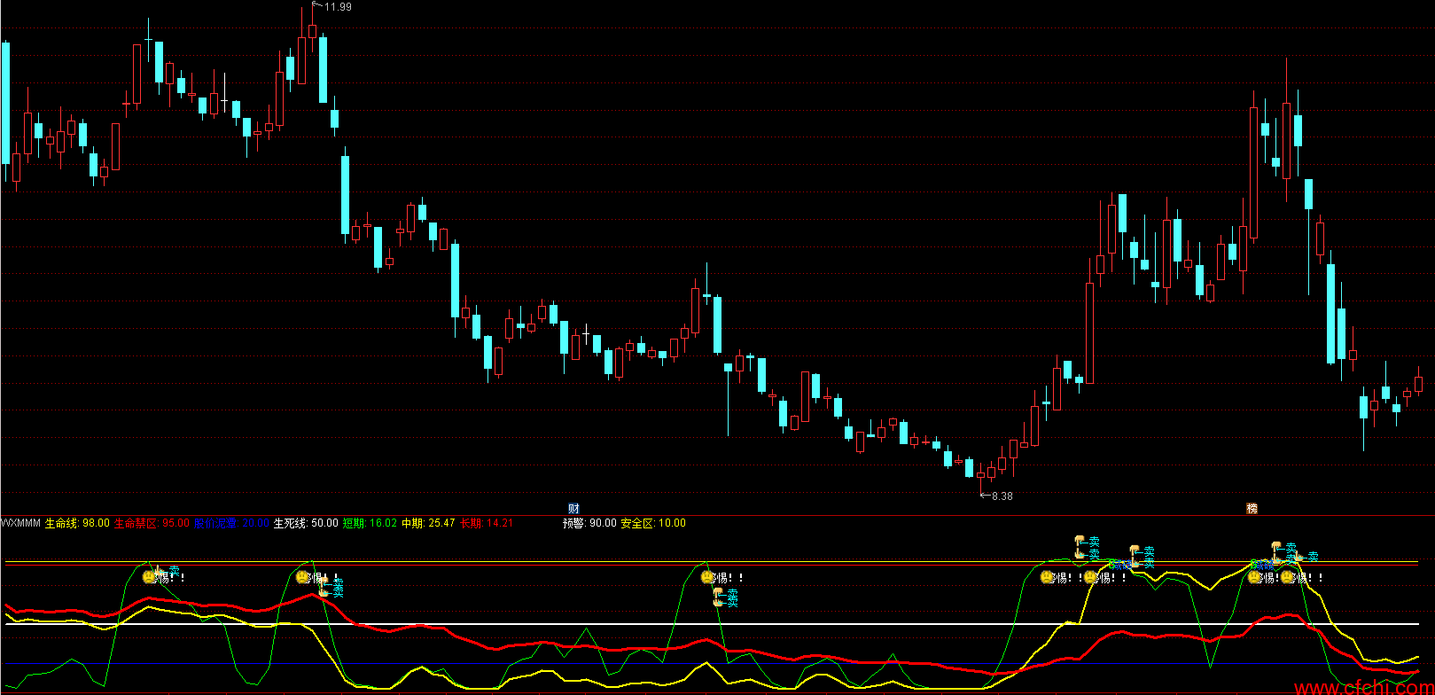Click the 8.38 low price label
Viewport: 1435px width, 695px height.
(x=1002, y=496)
